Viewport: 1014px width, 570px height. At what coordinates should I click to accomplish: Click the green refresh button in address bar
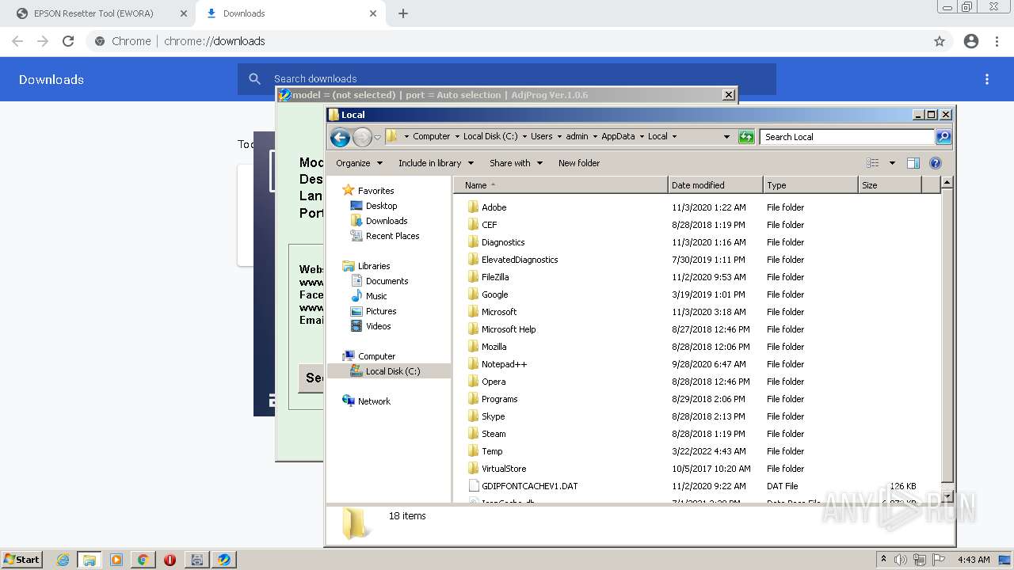click(x=746, y=137)
